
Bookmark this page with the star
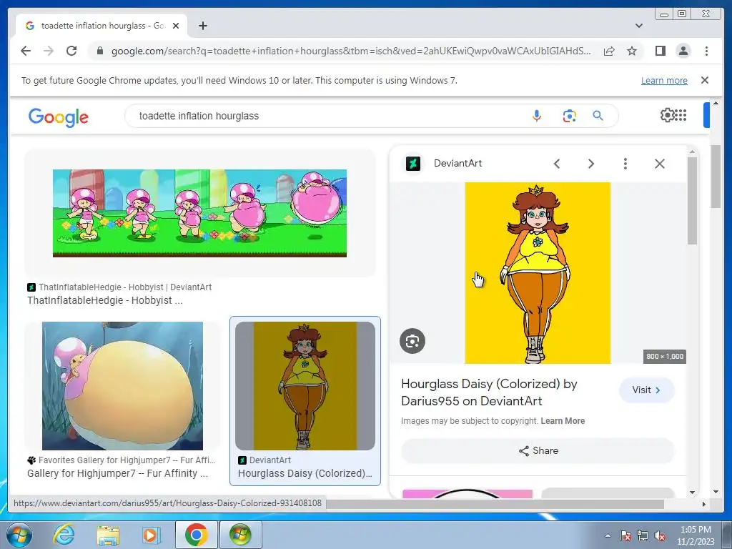(632, 51)
